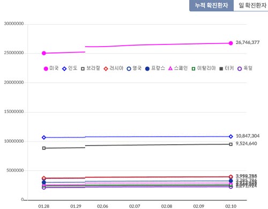Image resolution: width=268 pixels, height=209 pixels.
Task: Click the 브라질 square marker at 02.10
Action: point(231,144)
